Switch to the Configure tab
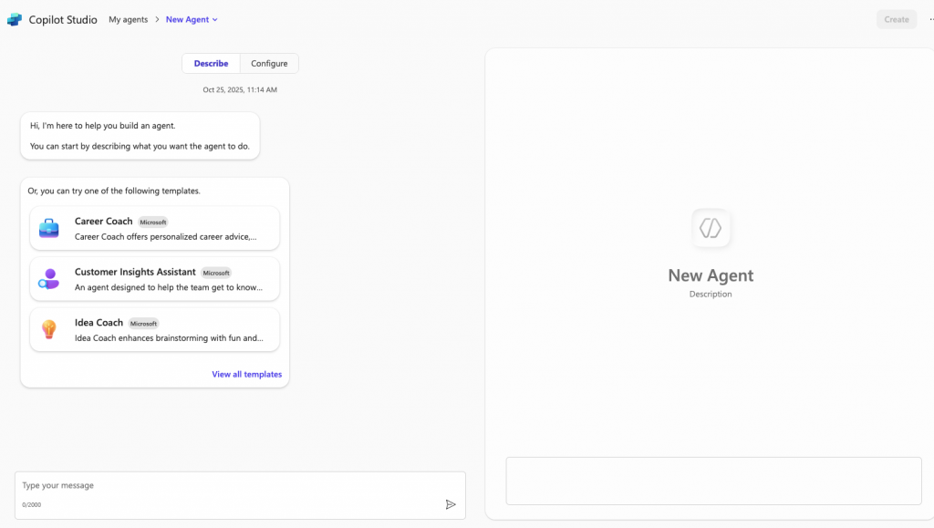Screen dimensions: 934x528 coord(269,64)
